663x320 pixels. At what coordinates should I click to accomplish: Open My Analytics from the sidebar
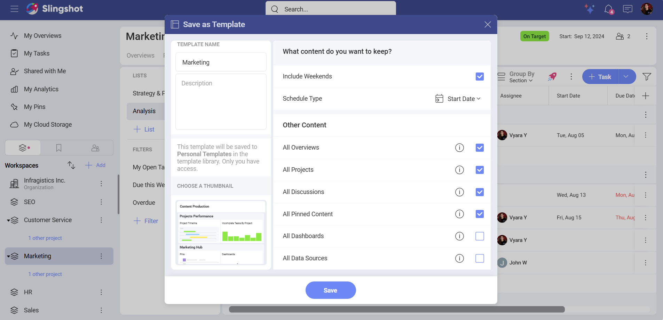point(40,89)
